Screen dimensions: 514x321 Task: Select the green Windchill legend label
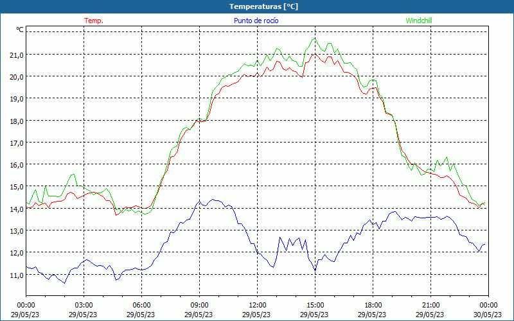click(x=419, y=21)
